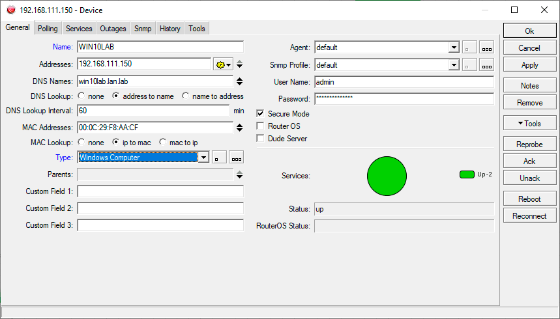Enable the Dude Server checkbox
The image size is (560, 319).
260,139
